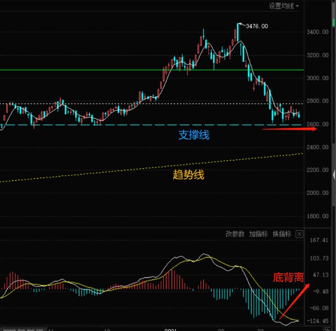Click the 3000.00 price axis label
This screenshot has width=336, height=331.
coord(317,78)
